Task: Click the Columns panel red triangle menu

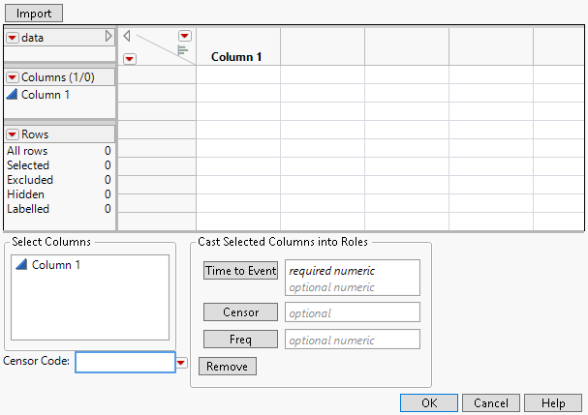Action: tap(13, 76)
